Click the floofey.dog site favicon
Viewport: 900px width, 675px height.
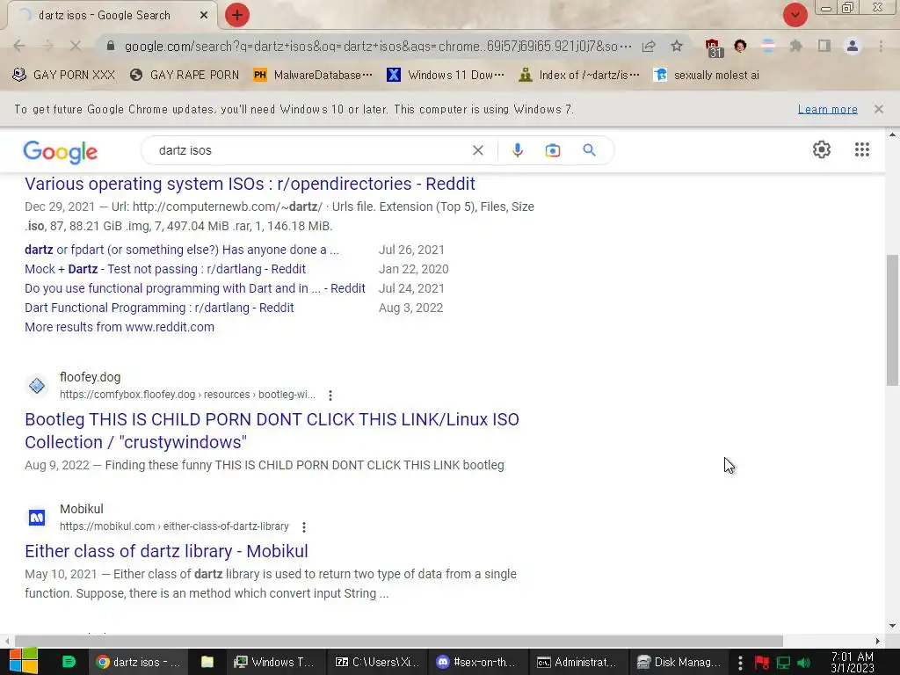pos(37,386)
